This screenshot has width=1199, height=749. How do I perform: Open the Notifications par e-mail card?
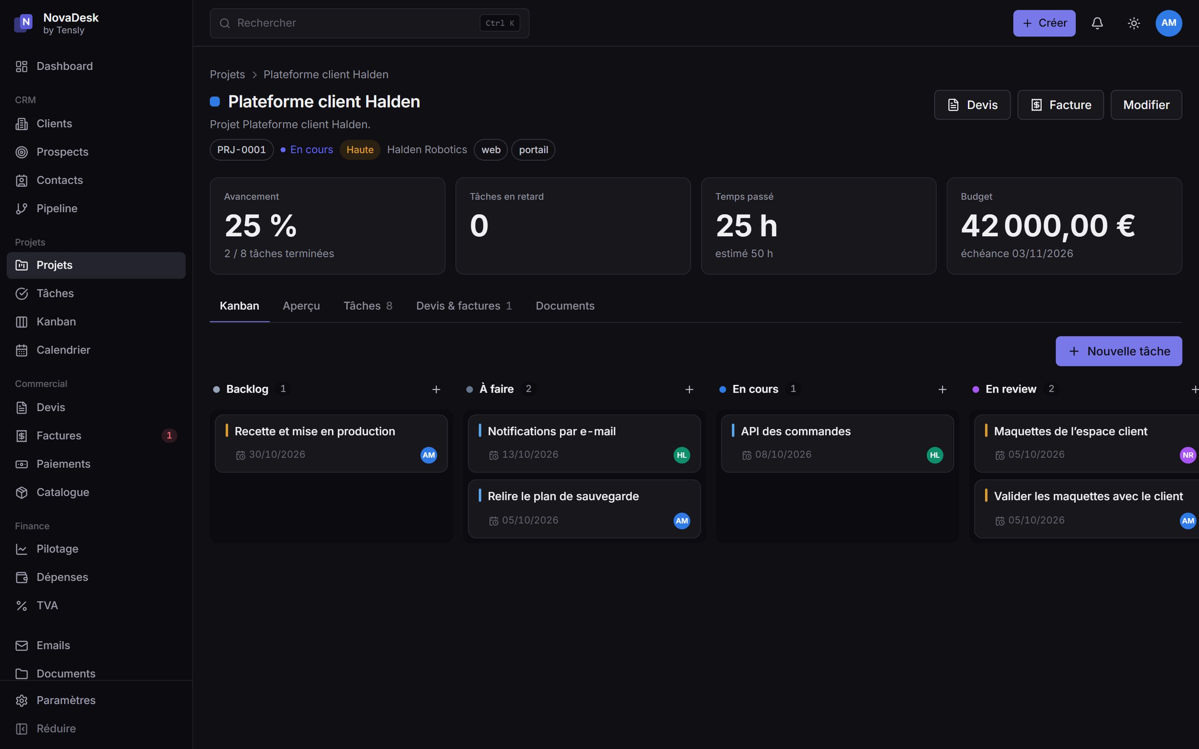tap(584, 443)
